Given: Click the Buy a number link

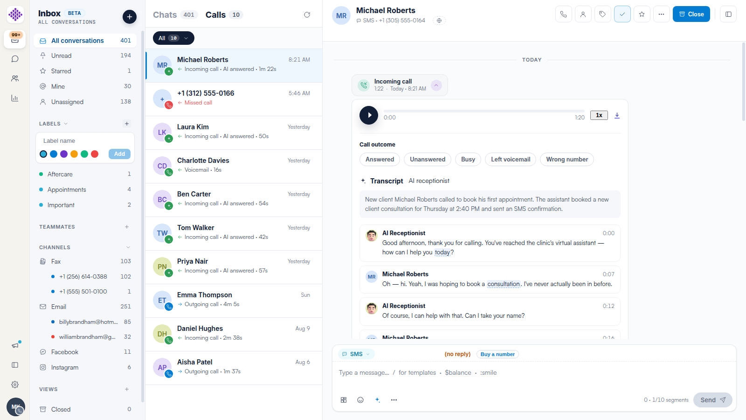Looking at the screenshot, I should [497, 354].
